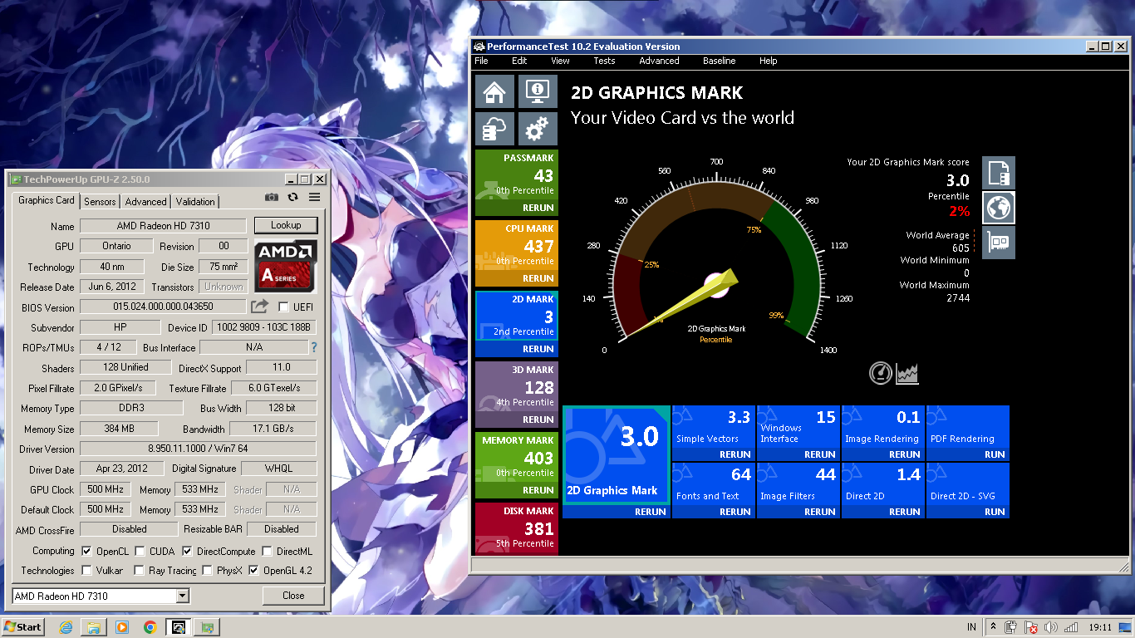The height and width of the screenshot is (638, 1135).
Task: Click the Close button in GPU-Z
Action: point(293,596)
